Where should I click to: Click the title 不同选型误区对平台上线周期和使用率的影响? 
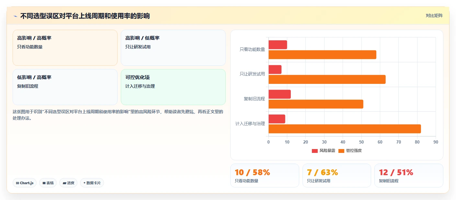click(85, 16)
